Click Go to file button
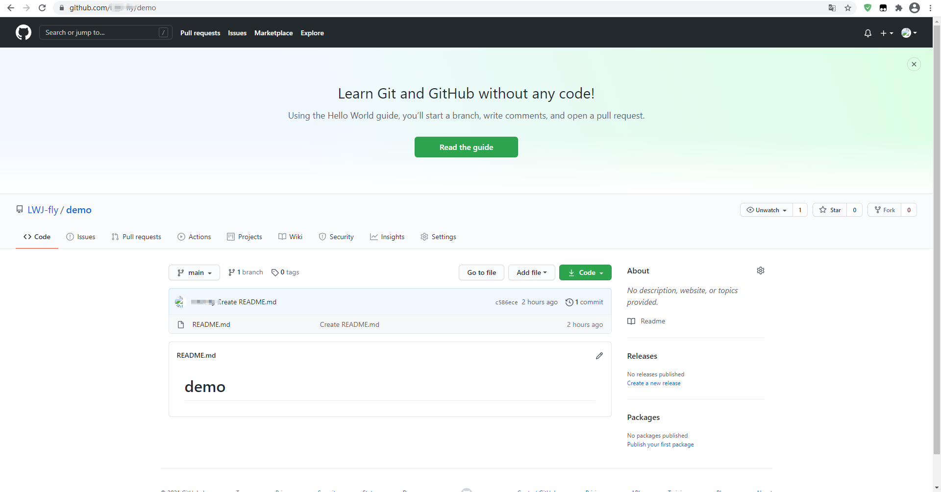The image size is (941, 492). 481,272
